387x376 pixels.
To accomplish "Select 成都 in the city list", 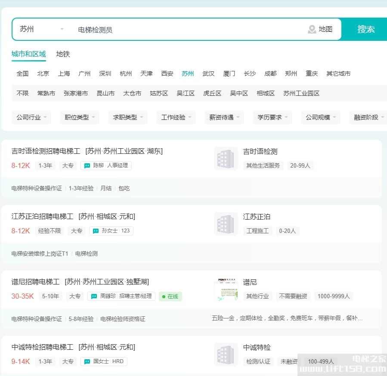I will tap(270, 73).
